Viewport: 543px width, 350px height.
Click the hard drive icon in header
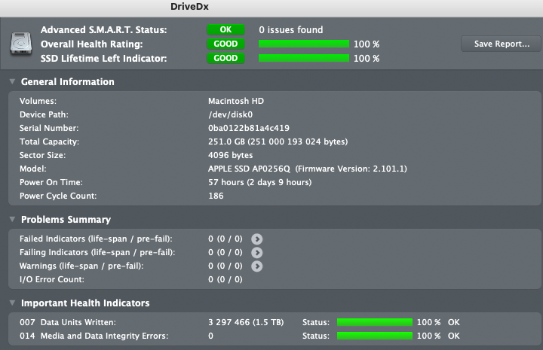point(21,44)
